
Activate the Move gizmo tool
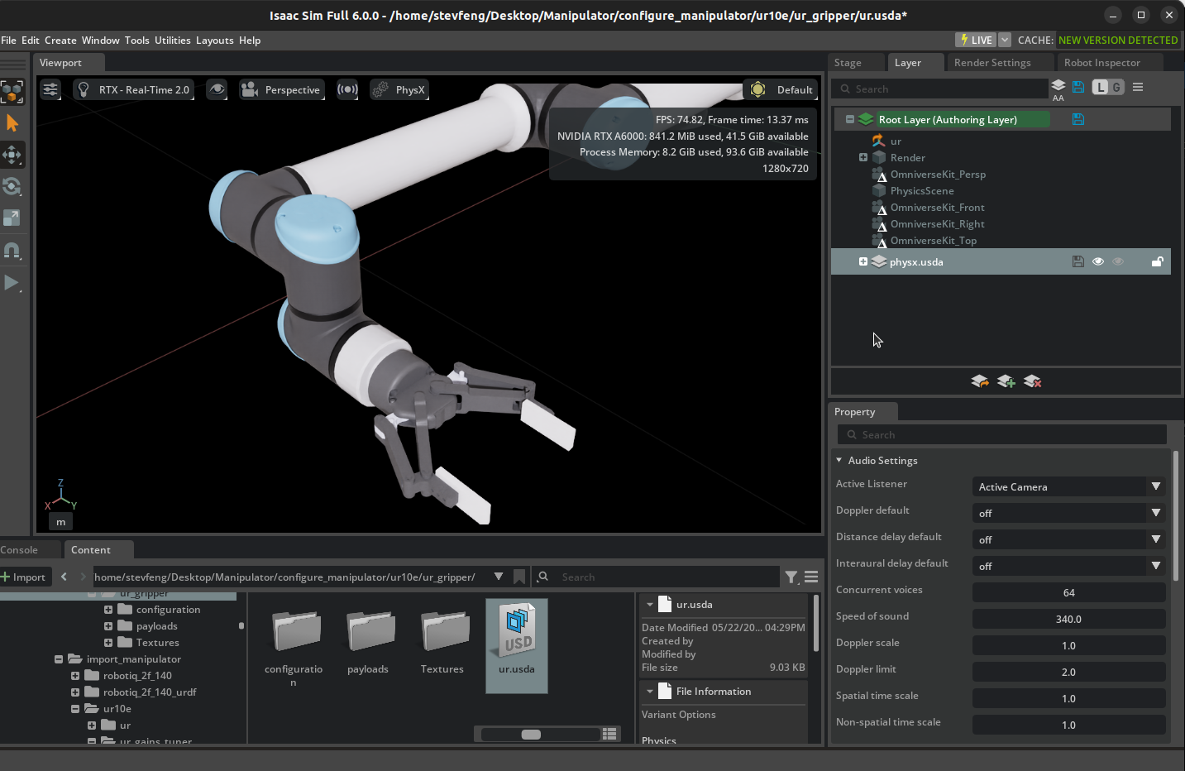pos(12,155)
